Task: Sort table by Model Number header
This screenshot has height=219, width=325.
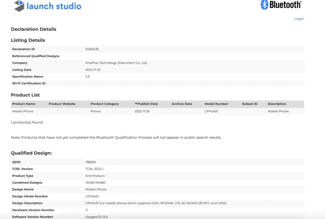Action: (216, 104)
